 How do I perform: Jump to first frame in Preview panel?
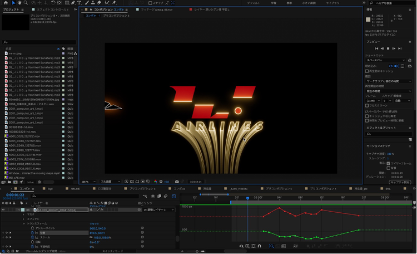[376, 48]
